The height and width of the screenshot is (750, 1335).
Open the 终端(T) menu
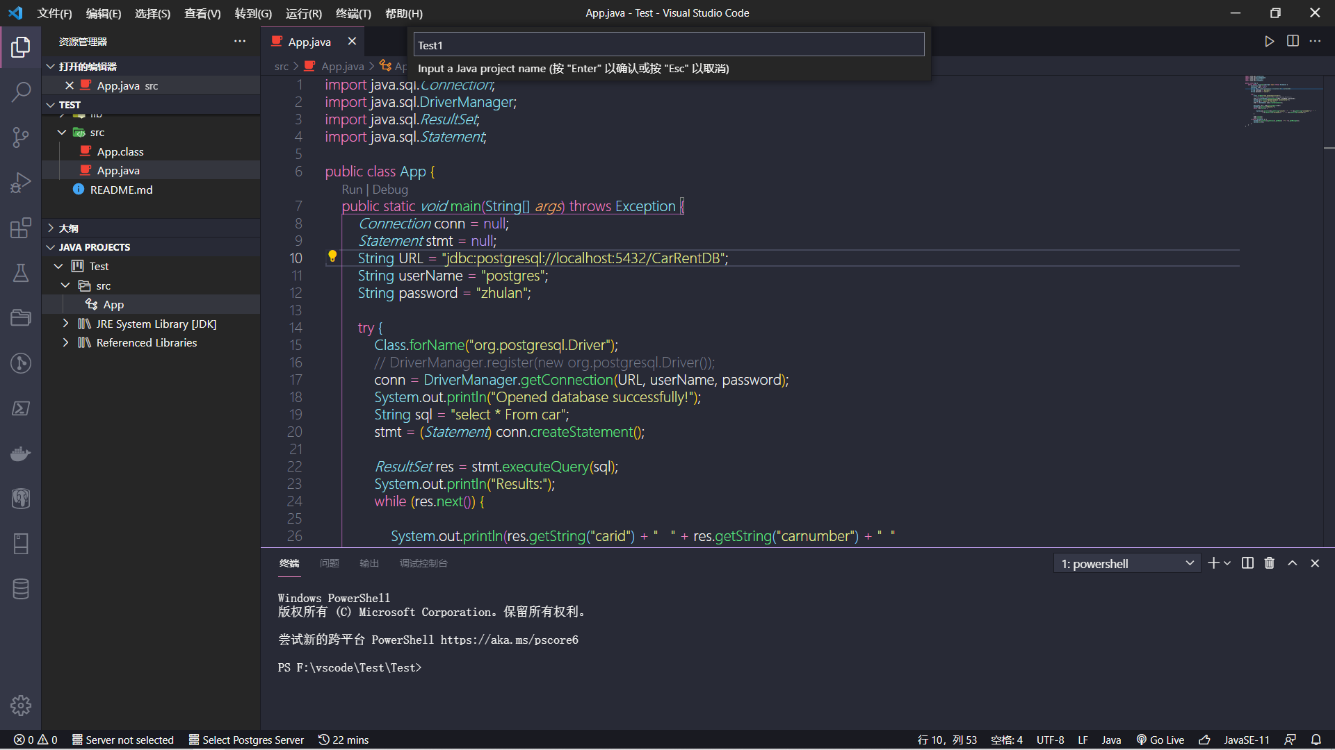click(353, 13)
